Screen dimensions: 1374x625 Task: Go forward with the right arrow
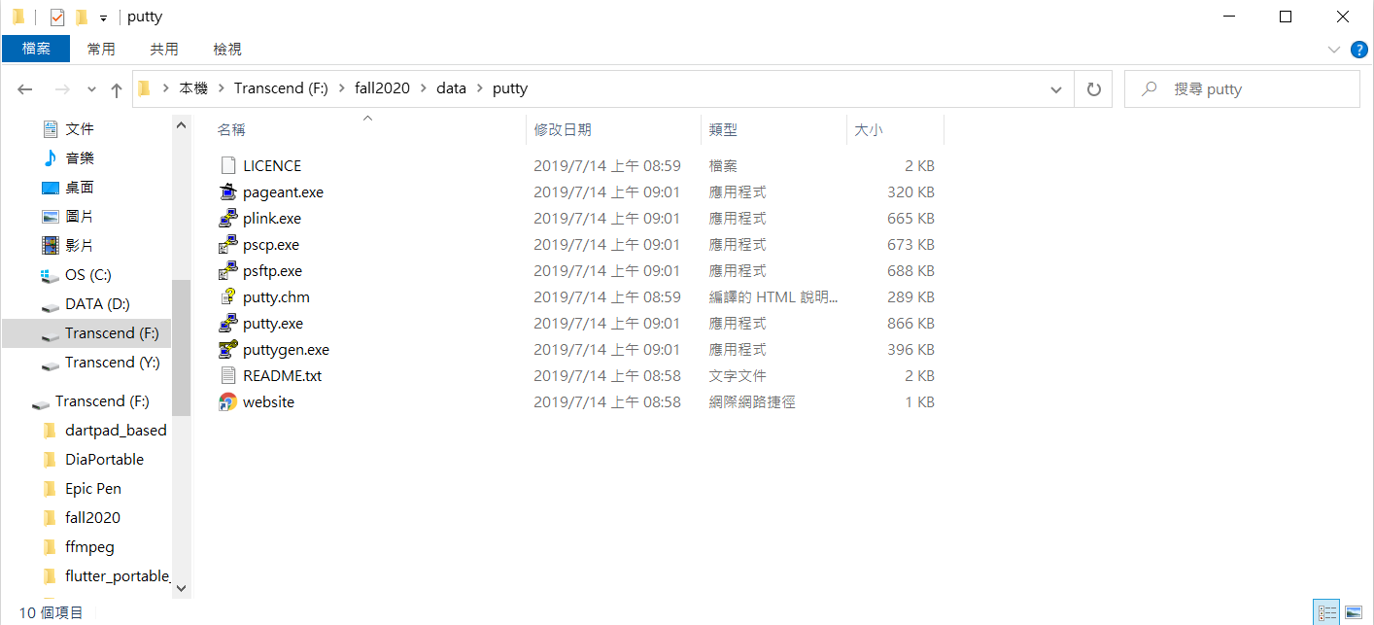pos(61,89)
